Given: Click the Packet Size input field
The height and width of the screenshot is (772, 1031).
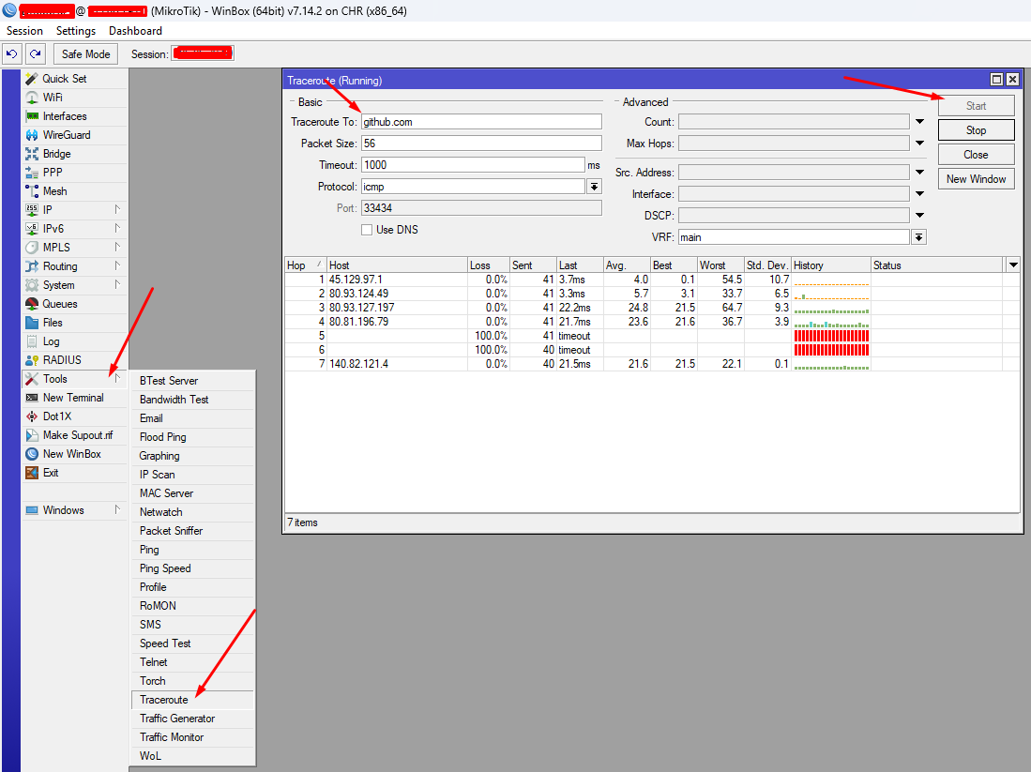Looking at the screenshot, I should coord(481,144).
